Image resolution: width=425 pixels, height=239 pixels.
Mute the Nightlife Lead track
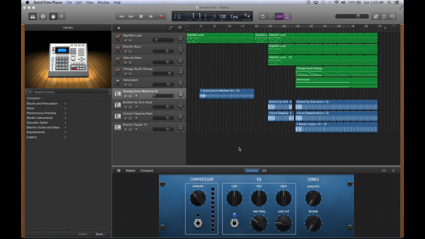tap(126, 40)
